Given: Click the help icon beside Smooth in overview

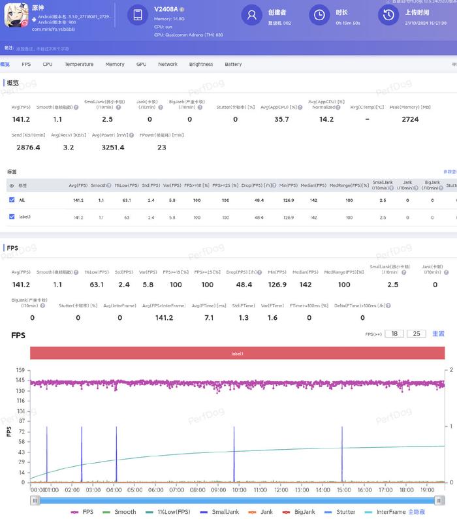Looking at the screenshot, I should (x=76, y=107).
